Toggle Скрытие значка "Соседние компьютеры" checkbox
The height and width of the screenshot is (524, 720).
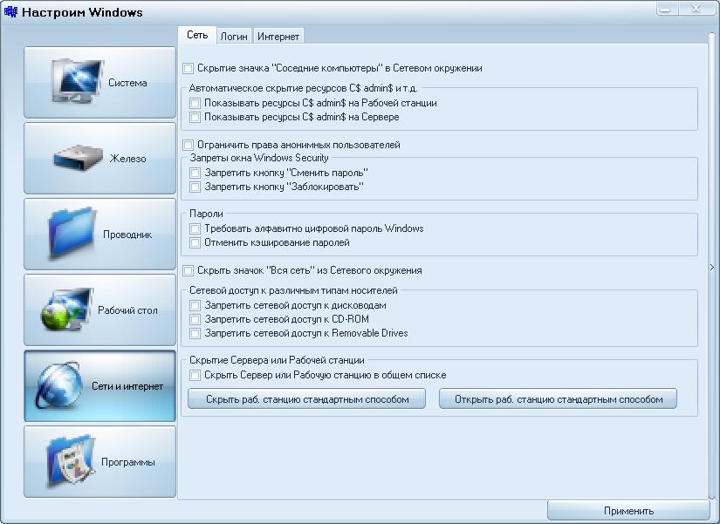coord(188,68)
